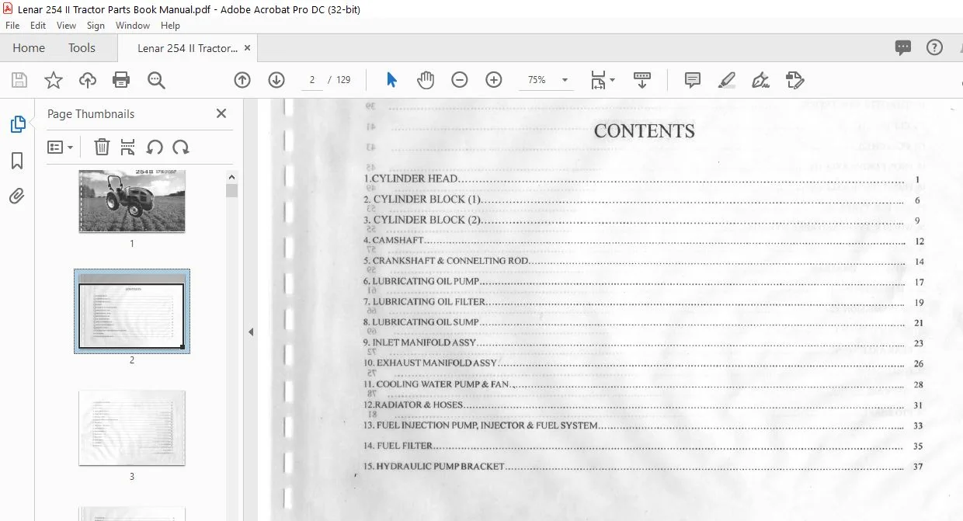Click the upload to cloud icon

(x=88, y=80)
